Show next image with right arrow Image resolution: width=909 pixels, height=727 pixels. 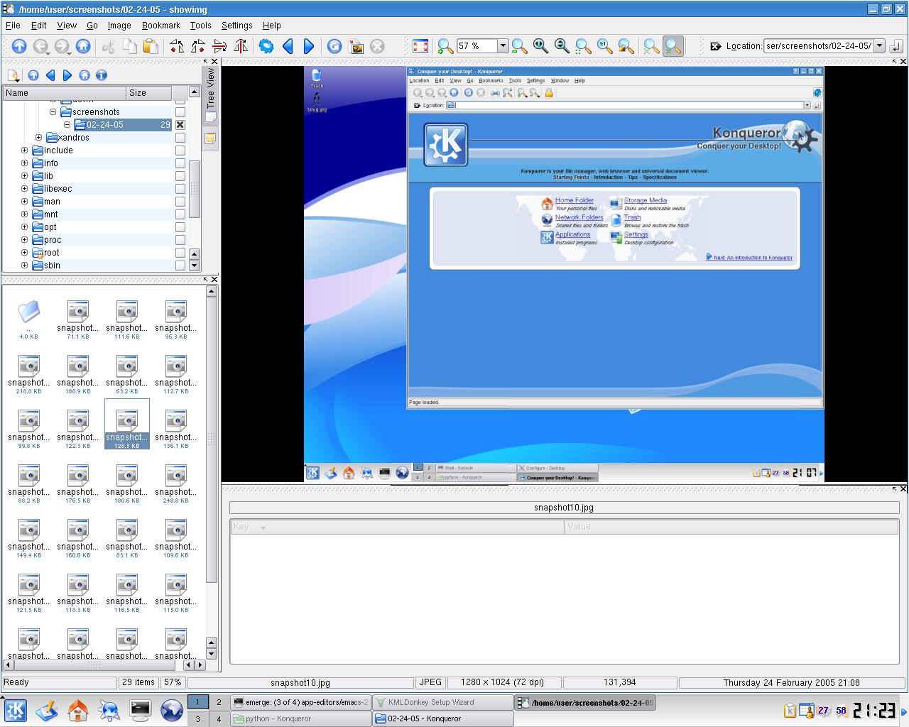[x=309, y=46]
